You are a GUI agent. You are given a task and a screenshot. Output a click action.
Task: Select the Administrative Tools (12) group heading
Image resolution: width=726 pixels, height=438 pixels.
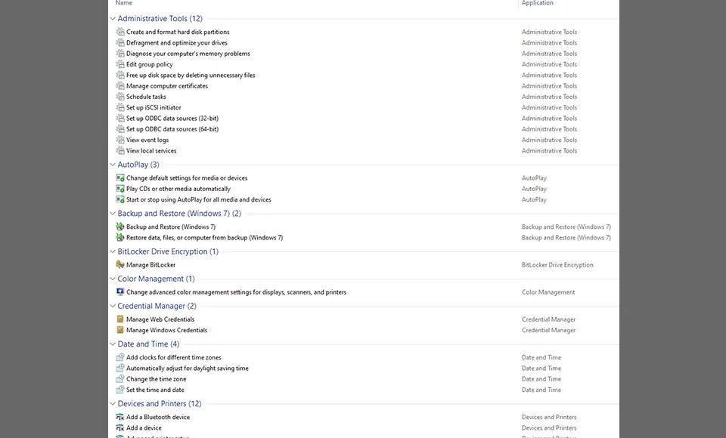coord(160,18)
